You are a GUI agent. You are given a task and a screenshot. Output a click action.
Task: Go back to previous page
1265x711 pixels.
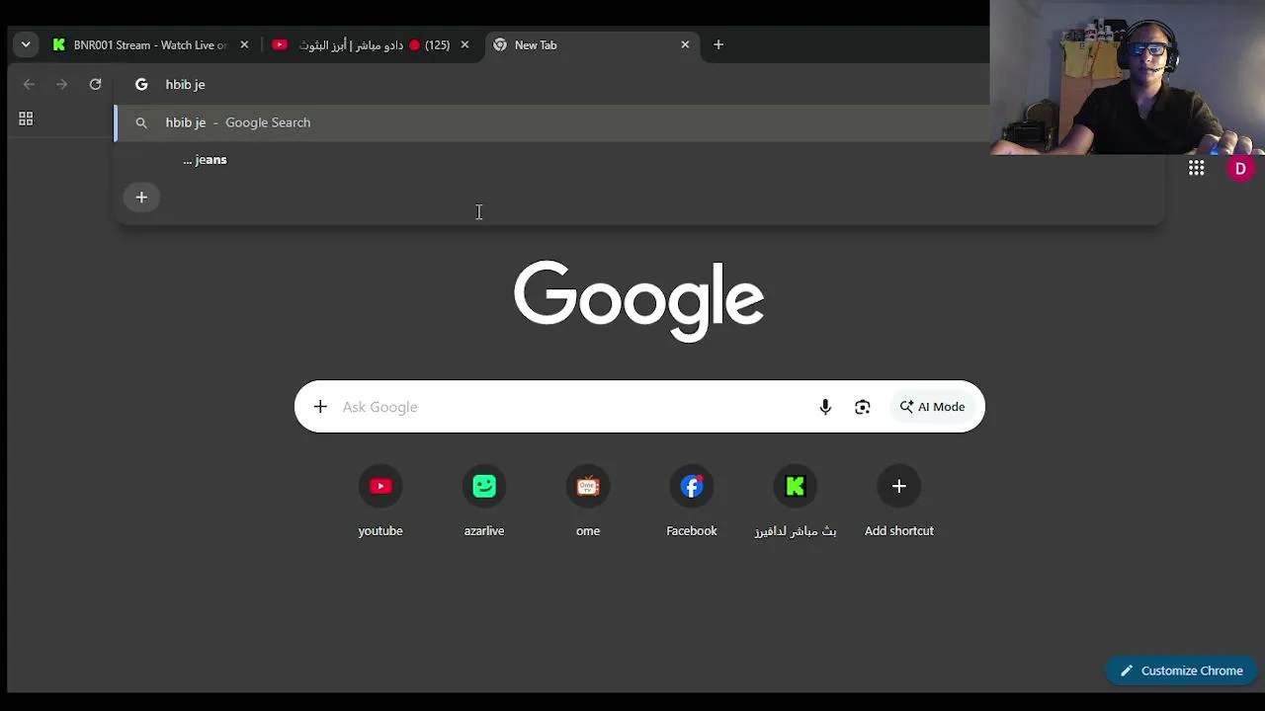tap(29, 84)
